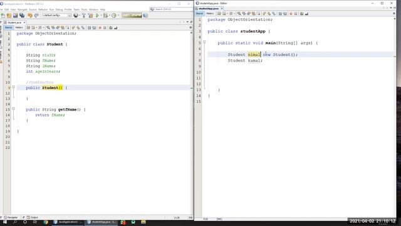This screenshot has width=401, height=226.
Task: Collapse the main method code fold in studentApp
Action: pyautogui.click(x=204, y=42)
